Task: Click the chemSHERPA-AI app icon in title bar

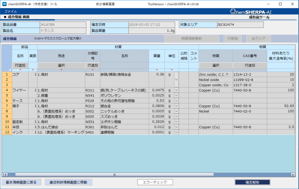Action: click(4, 3)
